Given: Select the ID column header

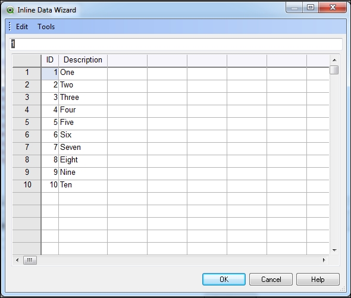Looking at the screenshot, I should (x=50, y=60).
